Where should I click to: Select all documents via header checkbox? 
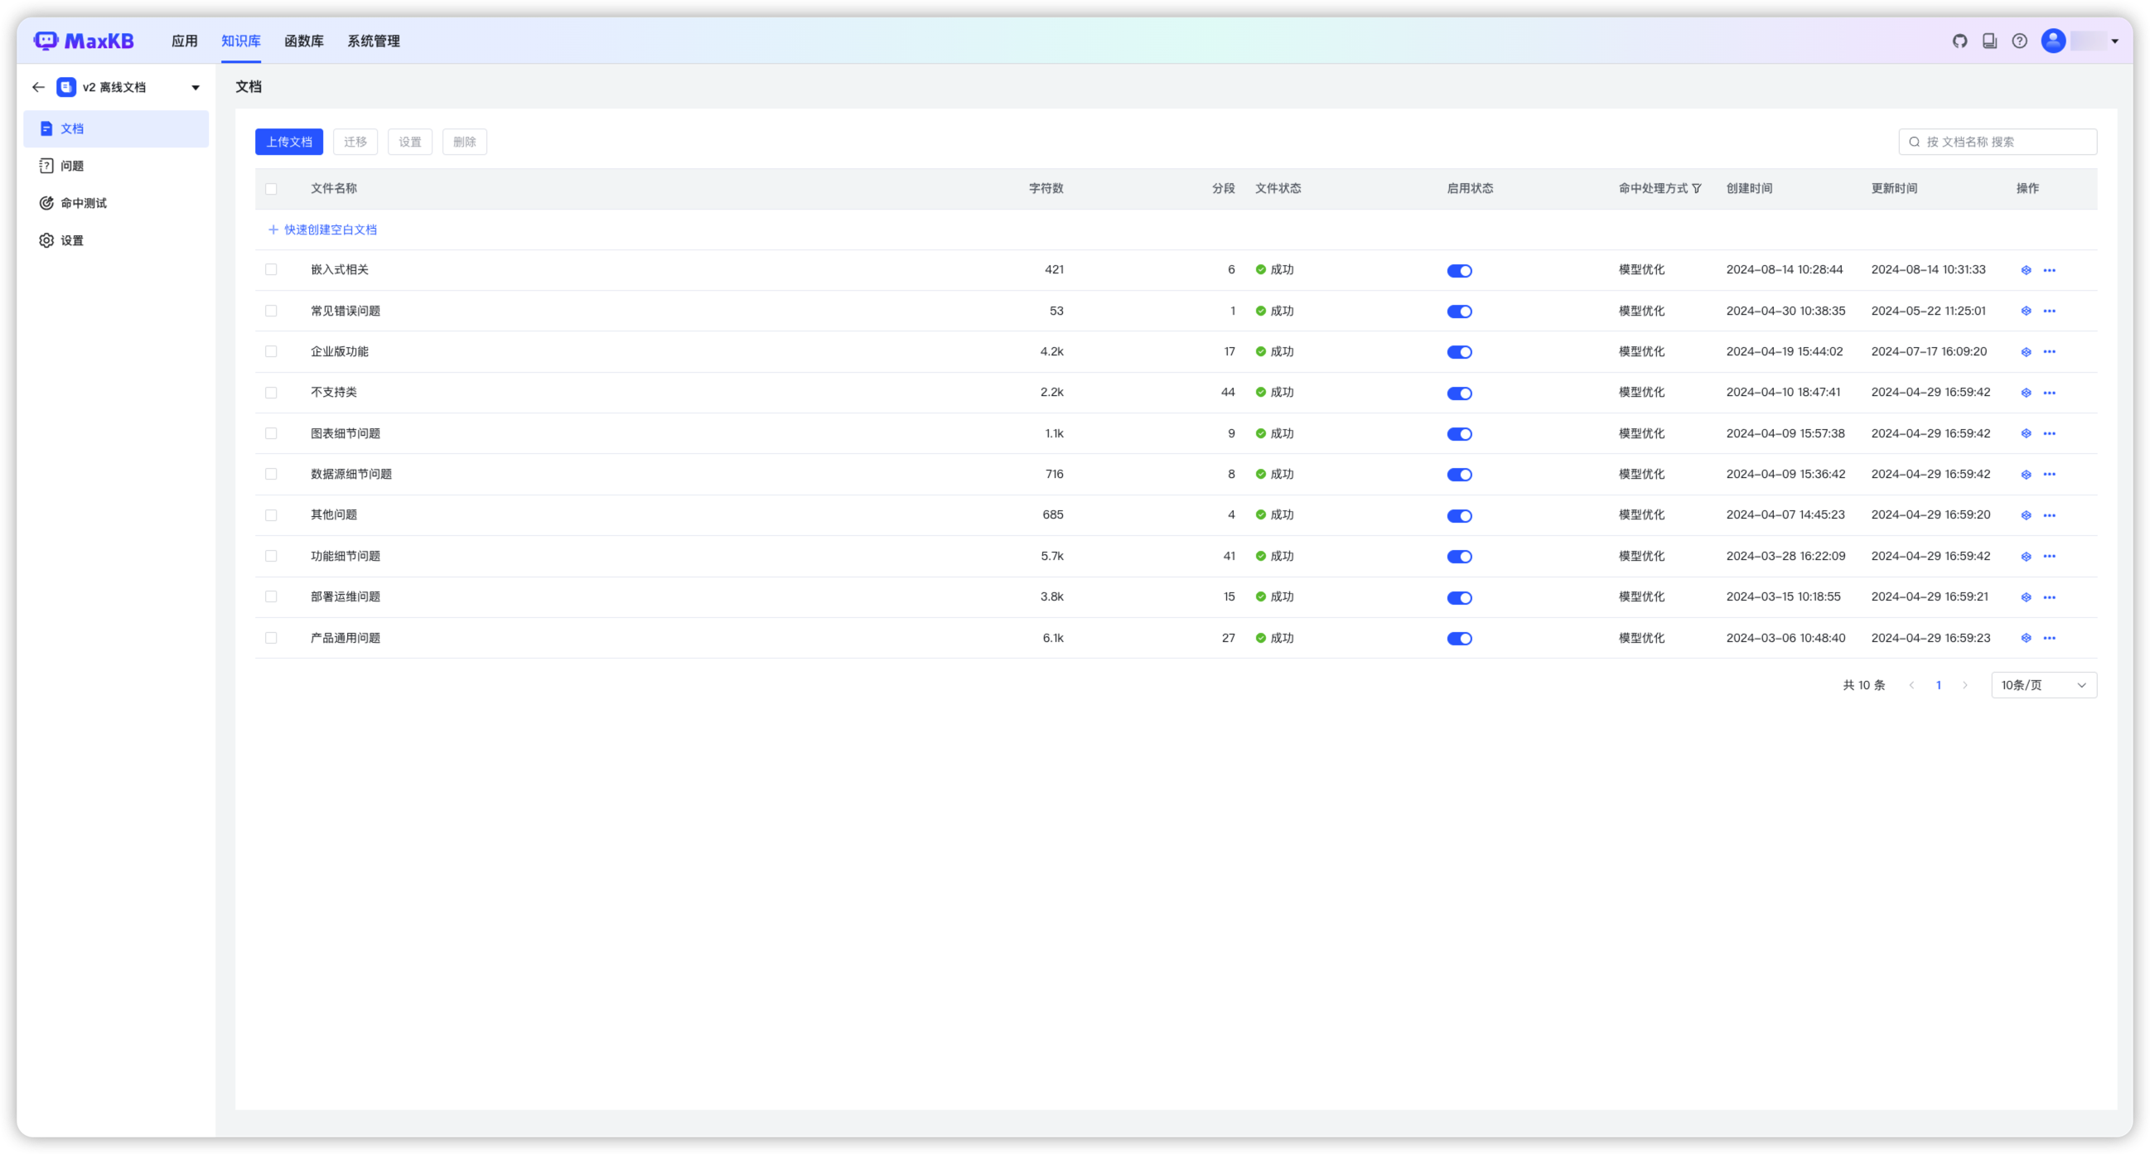tap(271, 189)
